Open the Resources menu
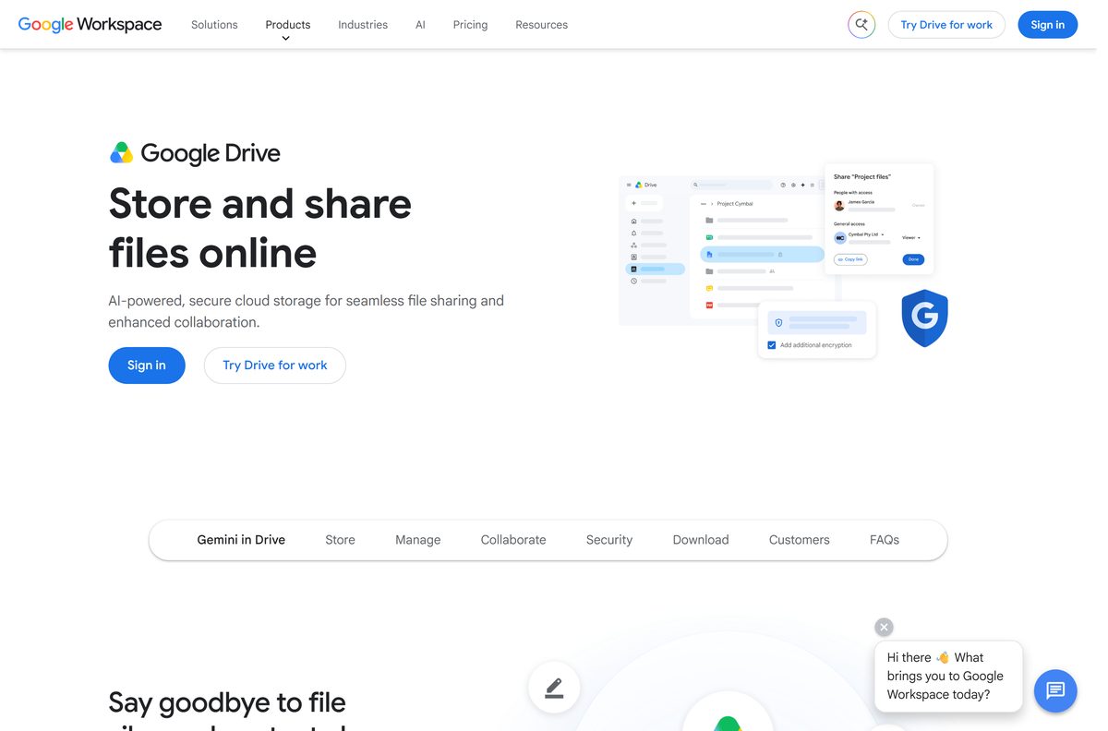 pyautogui.click(x=541, y=25)
